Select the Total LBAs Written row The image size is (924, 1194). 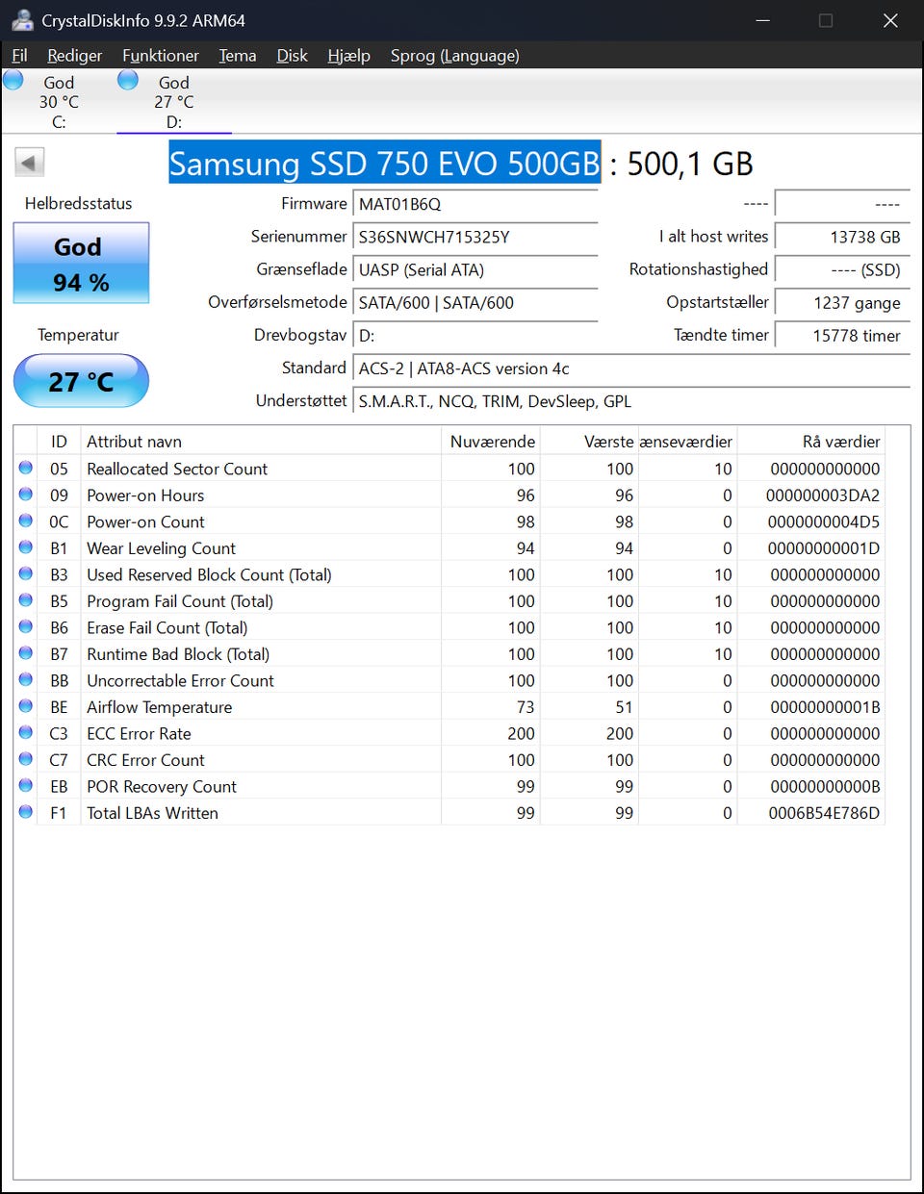tap(450, 812)
